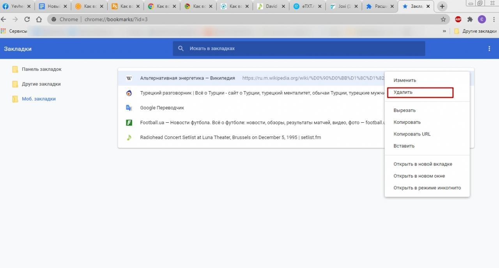Screen dimensions: 499x268
Task: Click the bookmark star in address bar
Action: coord(443,19)
